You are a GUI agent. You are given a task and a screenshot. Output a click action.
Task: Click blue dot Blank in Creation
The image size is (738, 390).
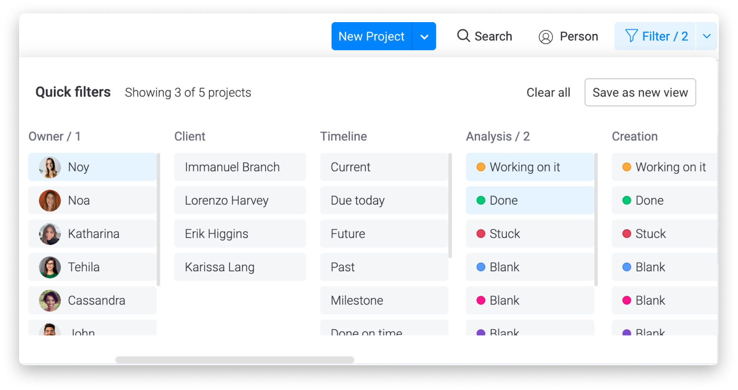tap(627, 267)
